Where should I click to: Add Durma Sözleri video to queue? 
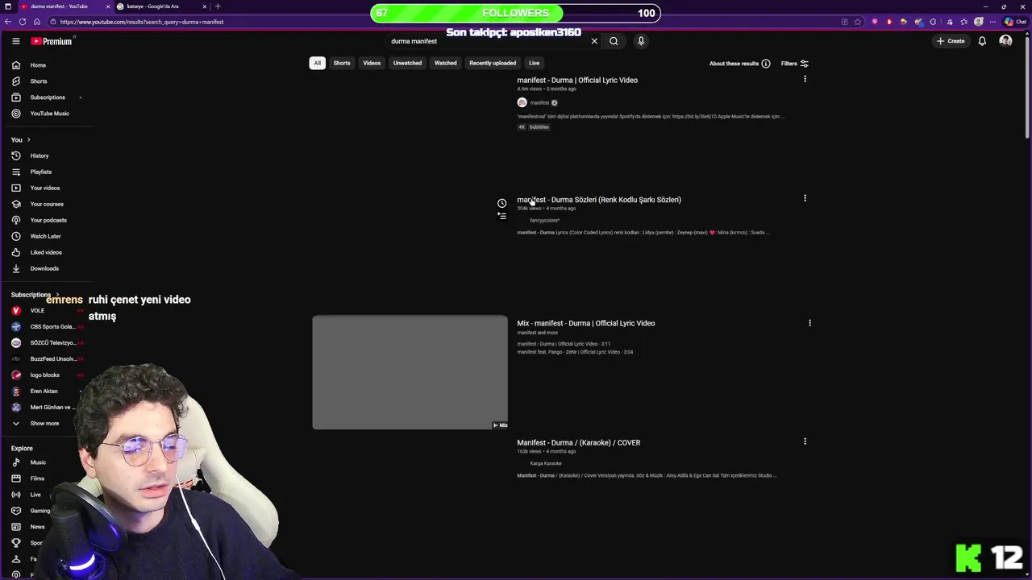coord(501,216)
